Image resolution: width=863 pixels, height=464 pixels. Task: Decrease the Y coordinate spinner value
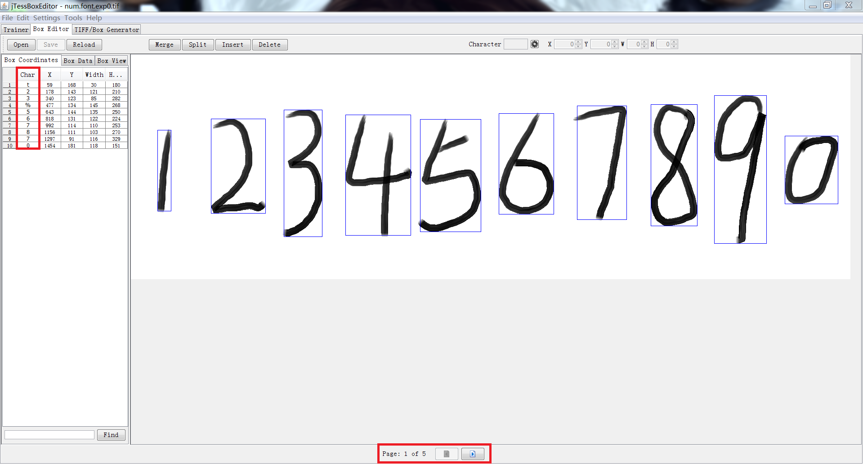point(615,46)
